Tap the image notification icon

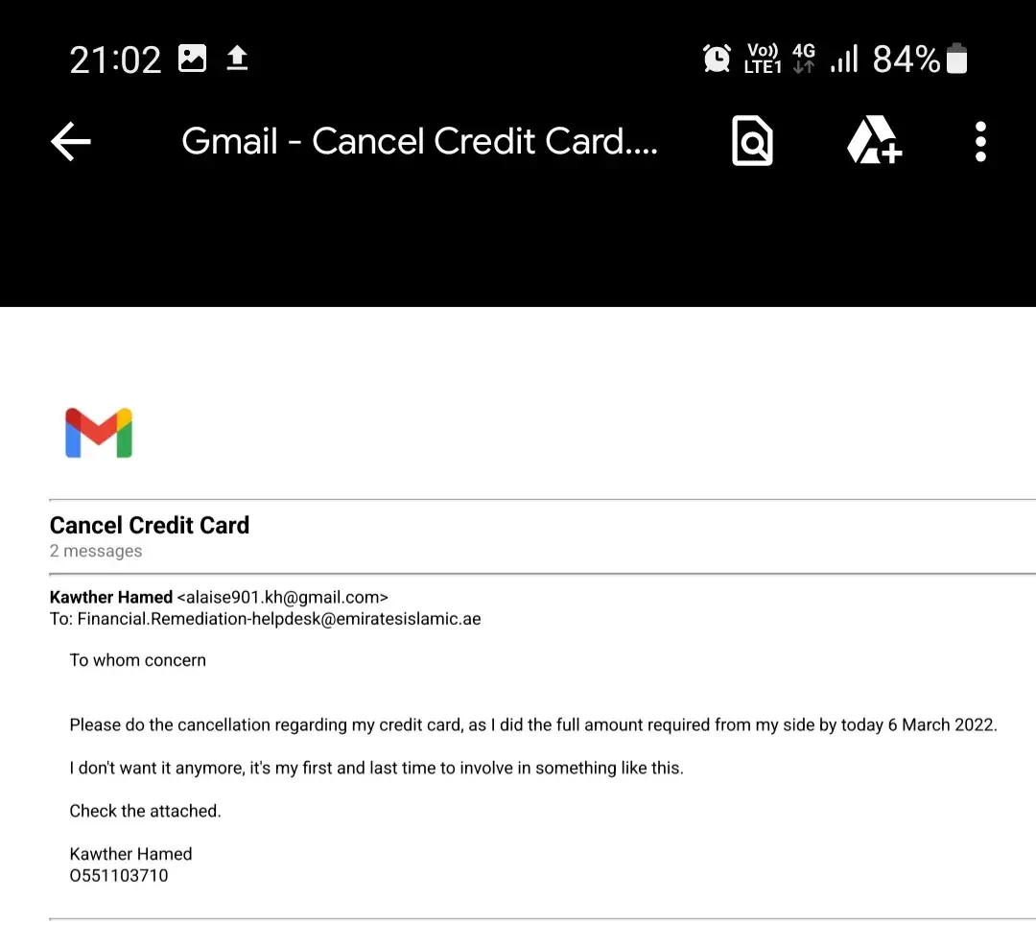[x=193, y=59]
